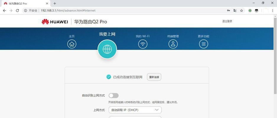Reload the router page
This screenshot has width=277, height=118.
click(17, 11)
